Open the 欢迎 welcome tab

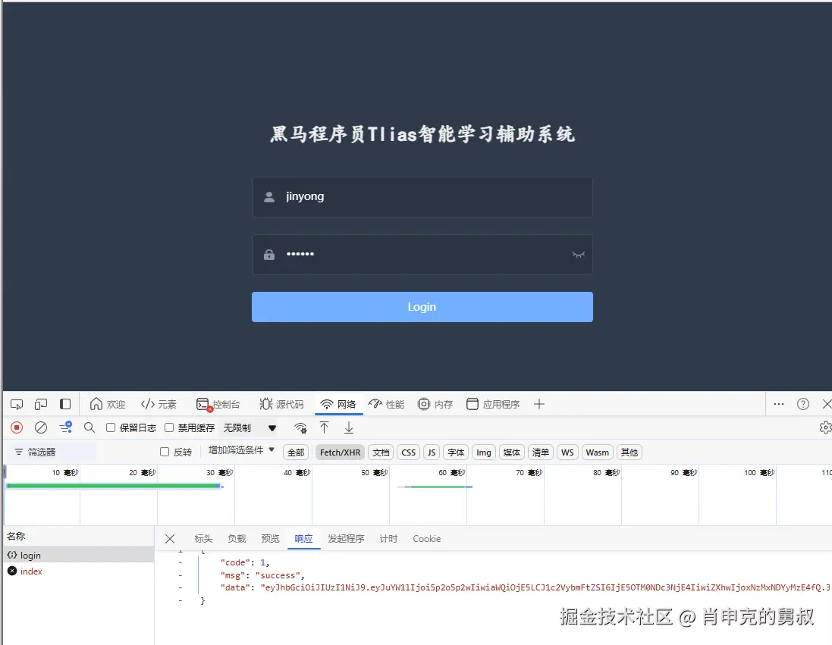pos(107,404)
